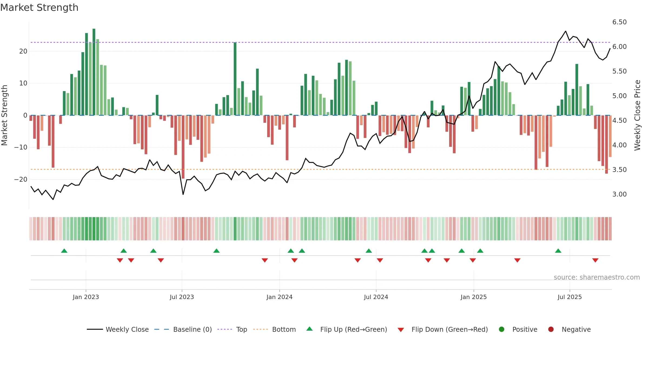Click the Jul 2025 x-axis label

[x=569, y=297]
